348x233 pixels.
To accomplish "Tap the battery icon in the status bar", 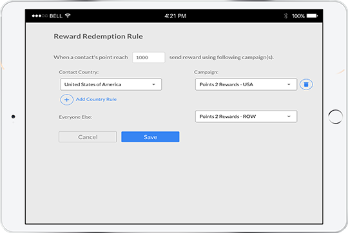I will [x=312, y=15].
